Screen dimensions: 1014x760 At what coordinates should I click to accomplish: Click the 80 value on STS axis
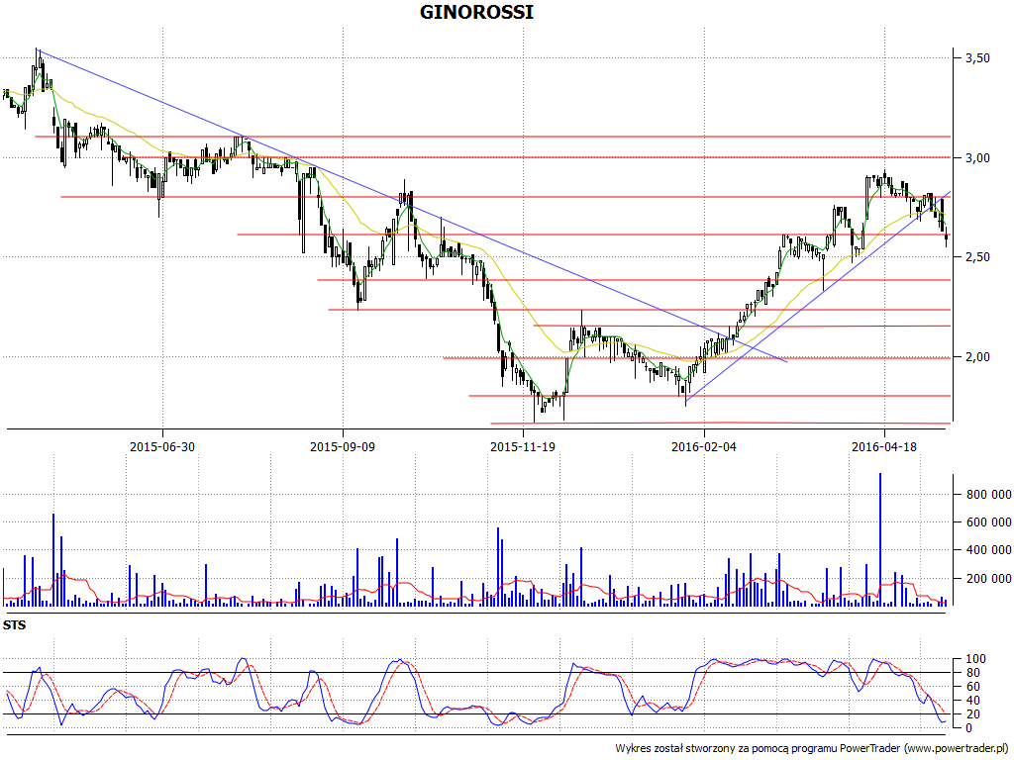point(972,673)
